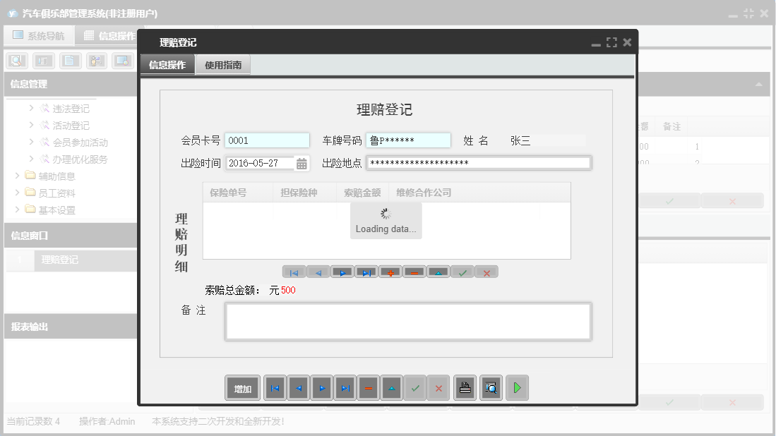Click the green run arrow at the bottom
Image resolution: width=776 pixels, height=436 pixels.
(517, 387)
